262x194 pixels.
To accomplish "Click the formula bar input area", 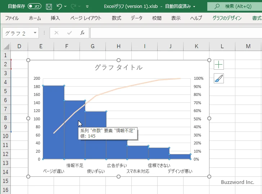I will point(176,33).
